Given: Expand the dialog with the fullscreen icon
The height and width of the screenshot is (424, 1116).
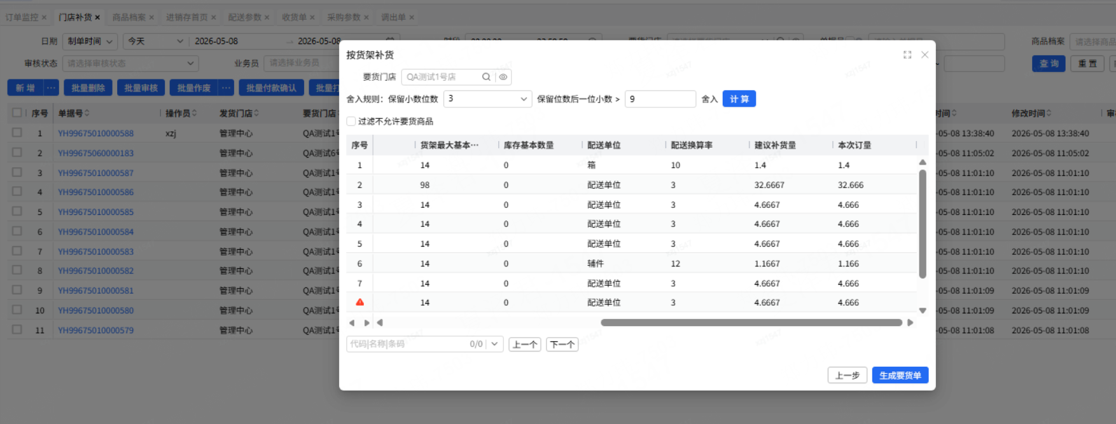Looking at the screenshot, I should [x=907, y=55].
